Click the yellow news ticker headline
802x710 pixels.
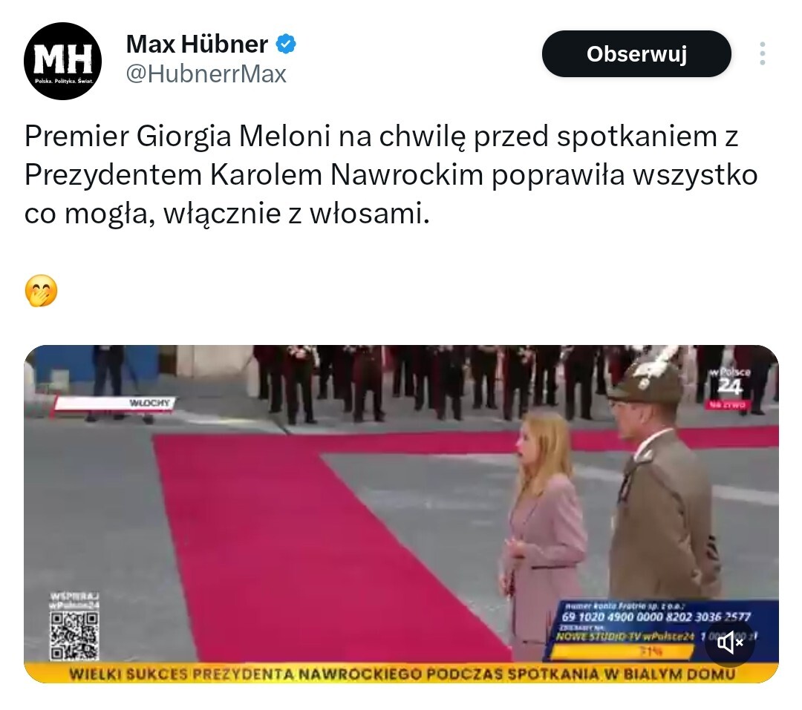point(401,674)
